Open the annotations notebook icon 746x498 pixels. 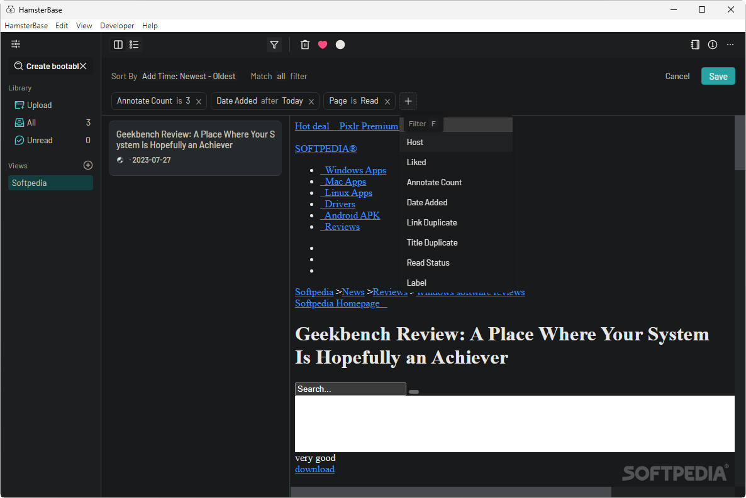695,45
